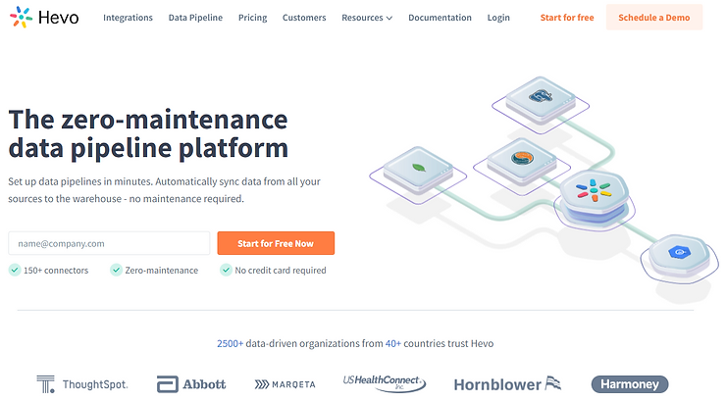726x402 pixels.
Task: Click the Harmoney customer logo
Action: tap(630, 384)
